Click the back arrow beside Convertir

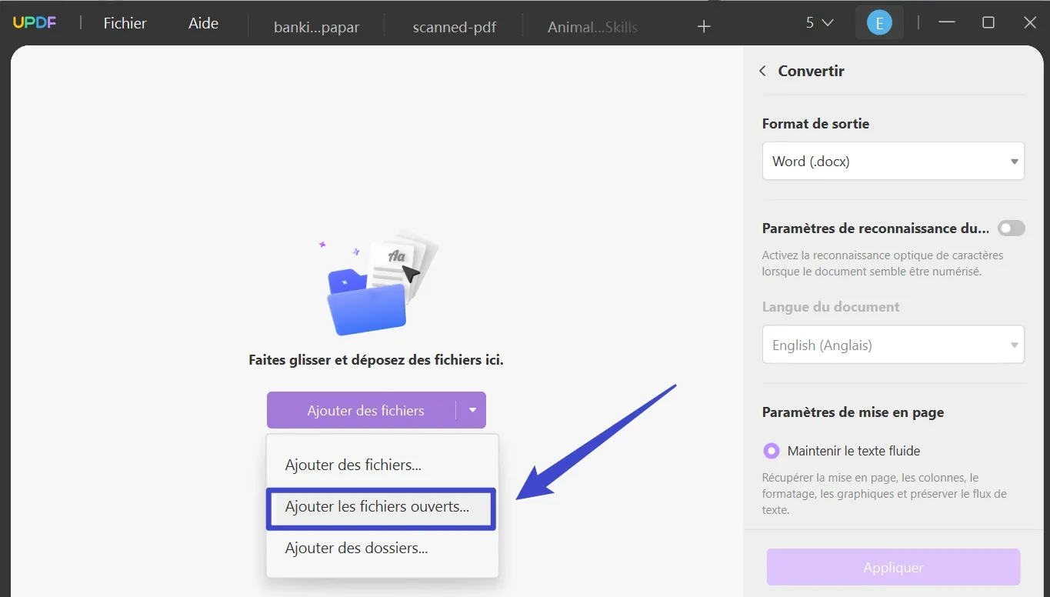pos(762,70)
